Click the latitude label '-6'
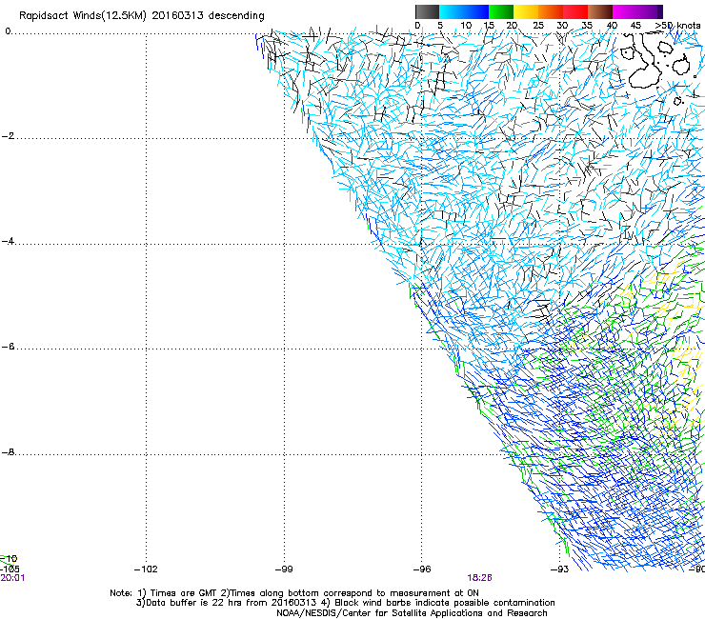Screen dimensions: 705x619 (x=8, y=347)
